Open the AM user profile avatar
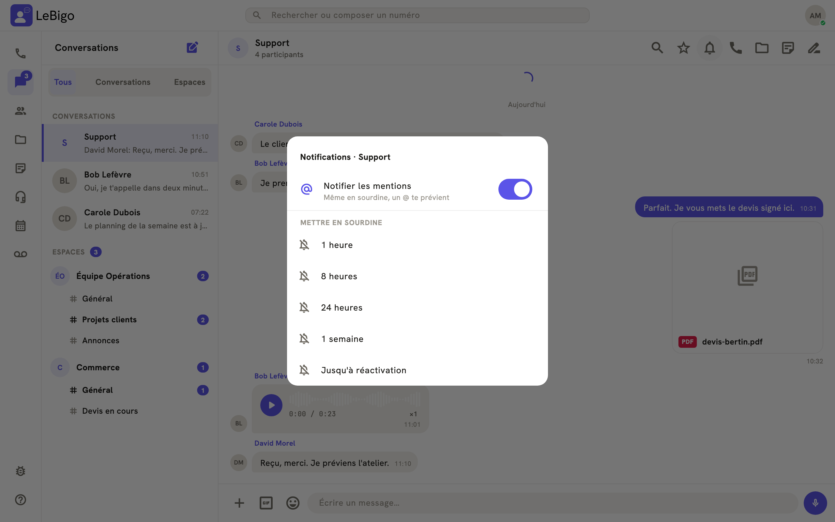This screenshot has width=835, height=522. [x=815, y=15]
